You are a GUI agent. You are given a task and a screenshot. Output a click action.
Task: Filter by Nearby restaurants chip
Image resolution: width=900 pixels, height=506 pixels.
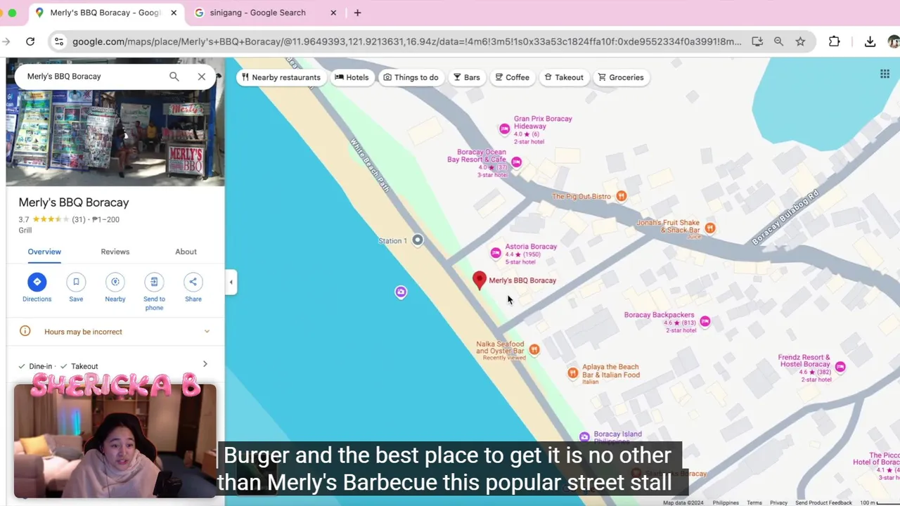[281, 77]
